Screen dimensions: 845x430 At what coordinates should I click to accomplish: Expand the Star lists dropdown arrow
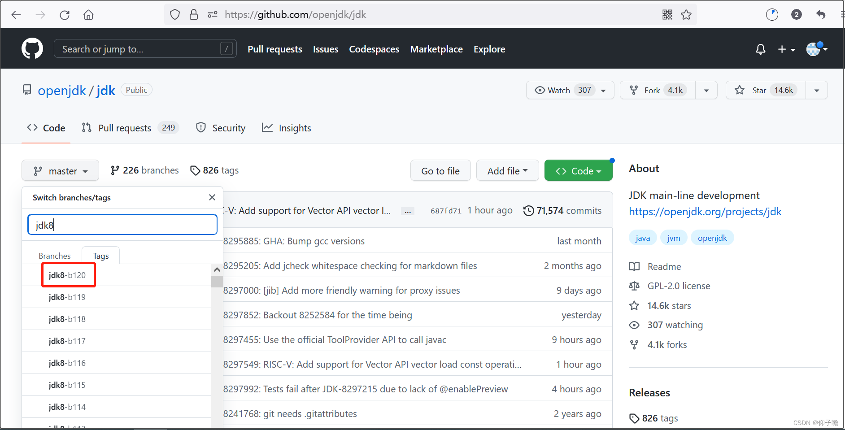click(817, 90)
